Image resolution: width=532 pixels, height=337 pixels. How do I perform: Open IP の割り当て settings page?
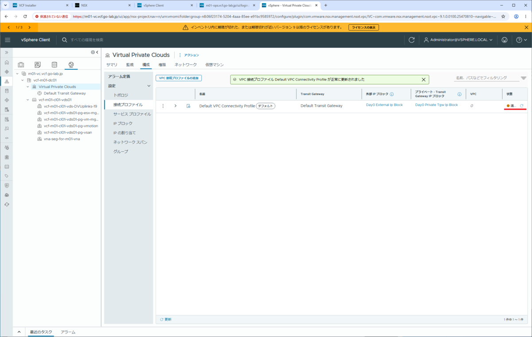125,133
